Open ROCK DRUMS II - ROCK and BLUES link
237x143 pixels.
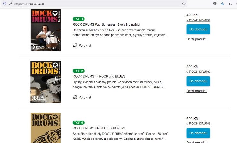99,76
